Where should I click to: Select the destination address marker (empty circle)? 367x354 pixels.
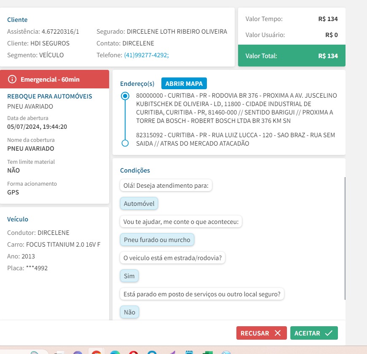coord(125,143)
